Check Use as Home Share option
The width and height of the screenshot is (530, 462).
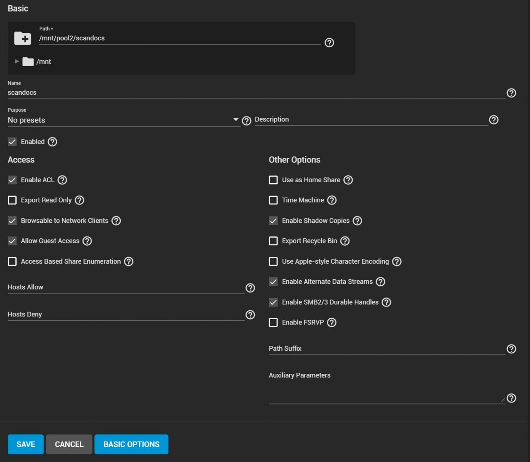[273, 180]
